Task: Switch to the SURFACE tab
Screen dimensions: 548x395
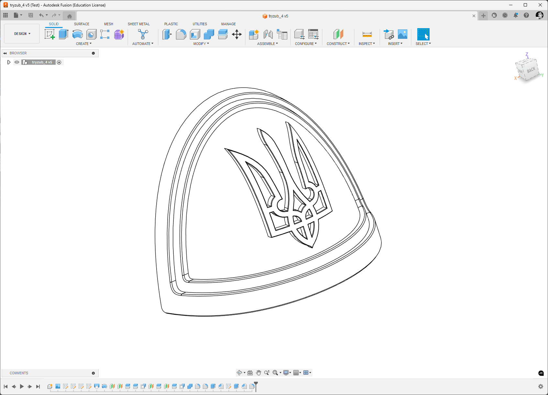Action: tap(82, 24)
